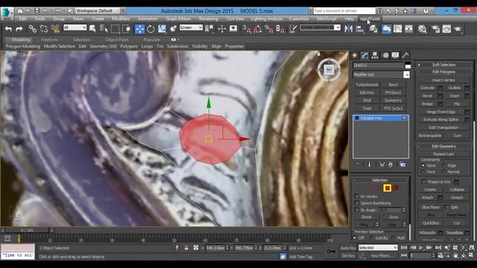Select Element sub-object level icon
This screenshot has height=268, width=477.
pos(396,188)
